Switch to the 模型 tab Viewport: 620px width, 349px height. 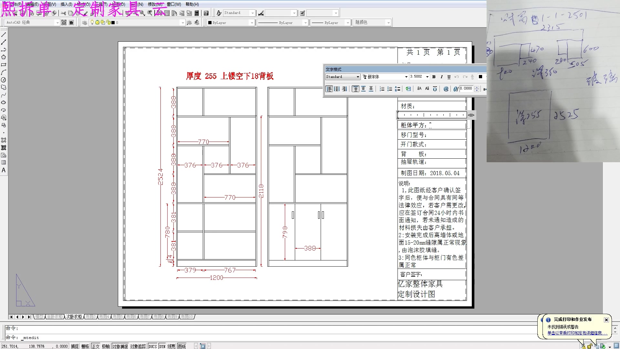(x=39, y=317)
